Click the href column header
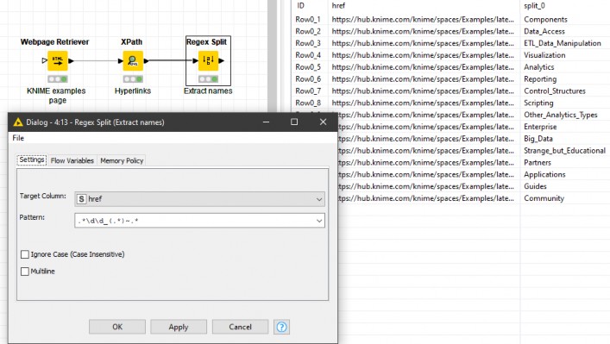The image size is (610, 344). (x=338, y=5)
